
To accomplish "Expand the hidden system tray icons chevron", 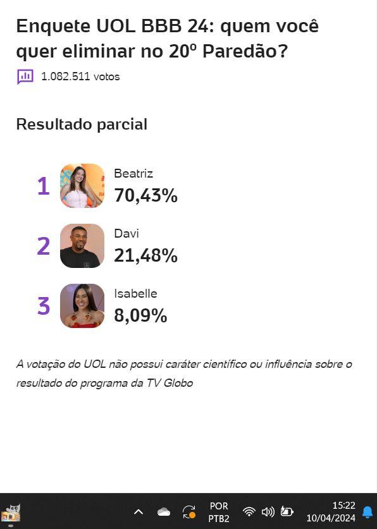I will pyautogui.click(x=139, y=512).
